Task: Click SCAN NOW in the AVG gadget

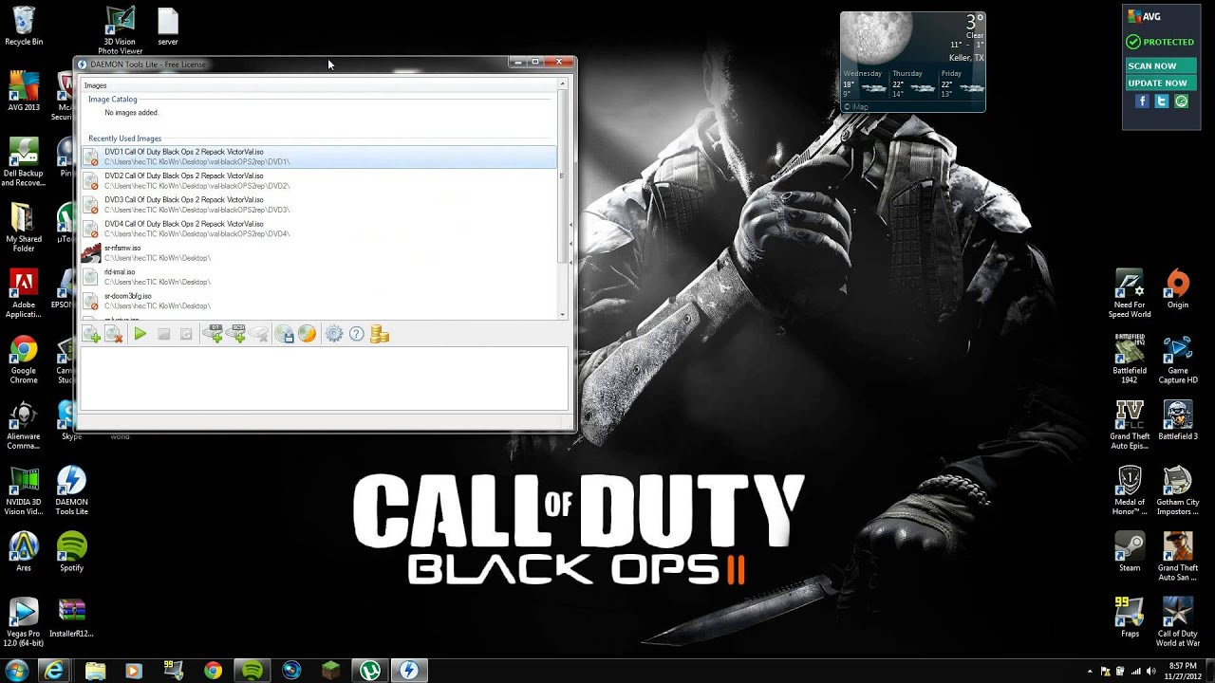Action: point(1160,65)
